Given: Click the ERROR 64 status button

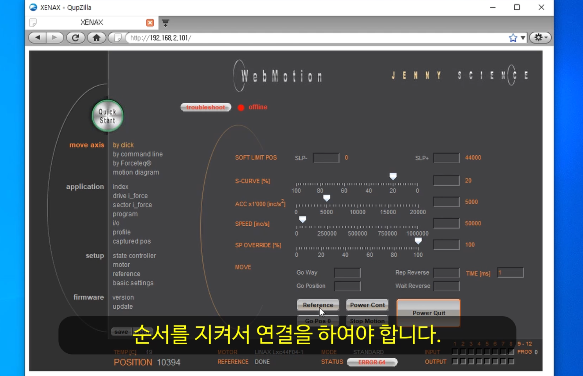Looking at the screenshot, I should click(372, 362).
